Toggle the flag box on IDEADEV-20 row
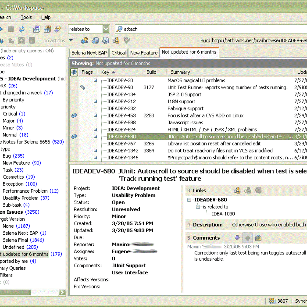This screenshot has height=307, width=307. 95,80
